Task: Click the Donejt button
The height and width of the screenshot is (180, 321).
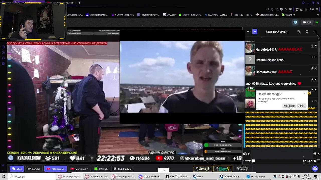Action: point(203,169)
